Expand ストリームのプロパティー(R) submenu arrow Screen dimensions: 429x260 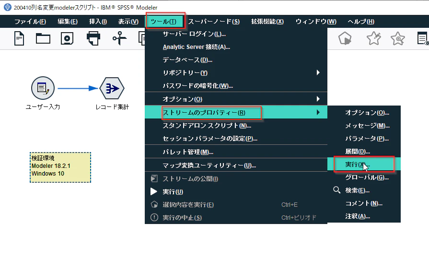point(318,112)
